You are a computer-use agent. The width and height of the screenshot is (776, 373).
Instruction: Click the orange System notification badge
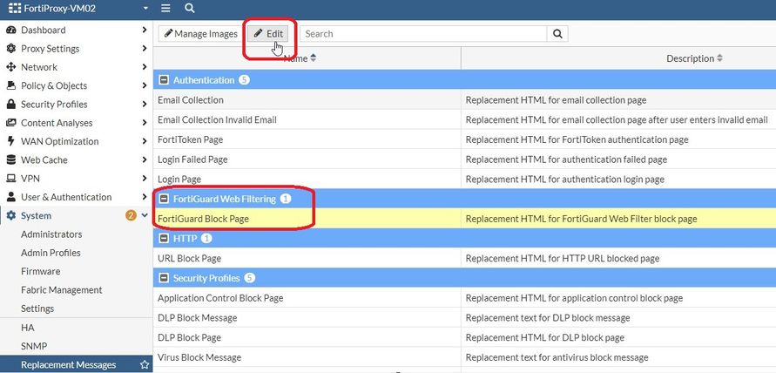click(x=131, y=215)
